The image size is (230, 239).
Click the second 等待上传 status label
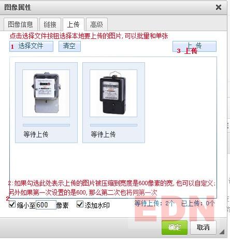click(x=103, y=134)
